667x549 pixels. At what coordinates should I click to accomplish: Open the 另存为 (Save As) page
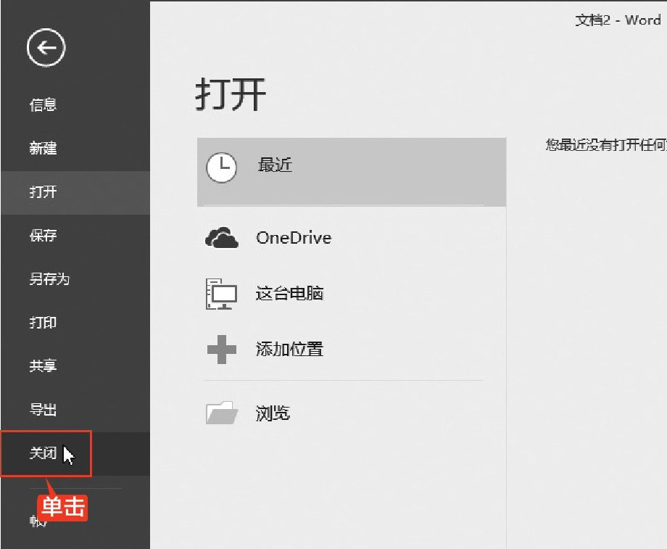pyautogui.click(x=49, y=279)
